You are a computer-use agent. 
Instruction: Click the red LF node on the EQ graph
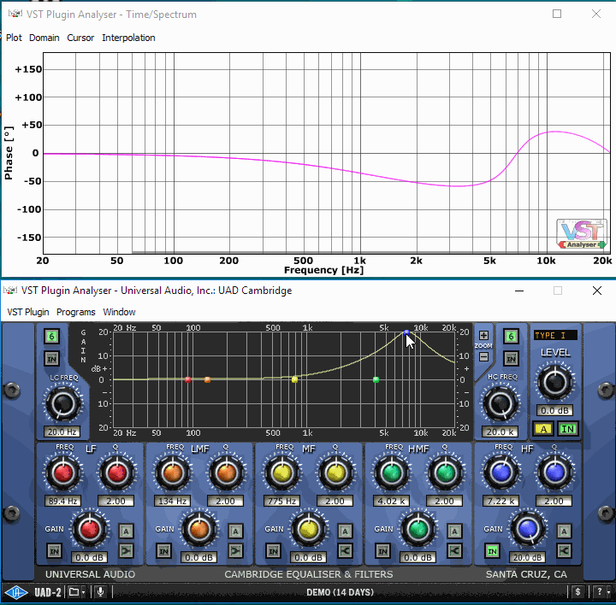click(187, 379)
